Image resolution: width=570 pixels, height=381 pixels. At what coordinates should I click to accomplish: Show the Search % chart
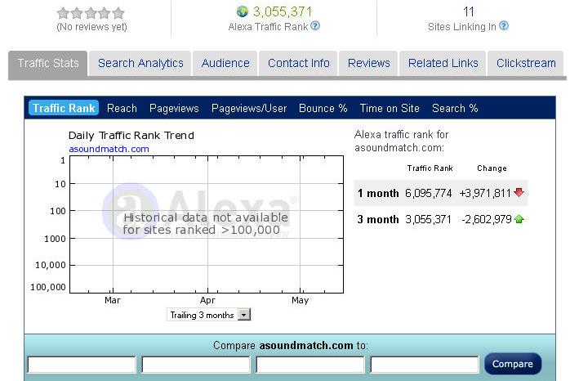click(455, 108)
